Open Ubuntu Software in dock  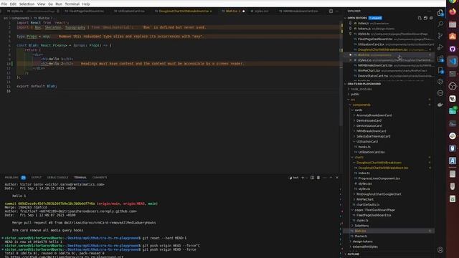[453, 37]
